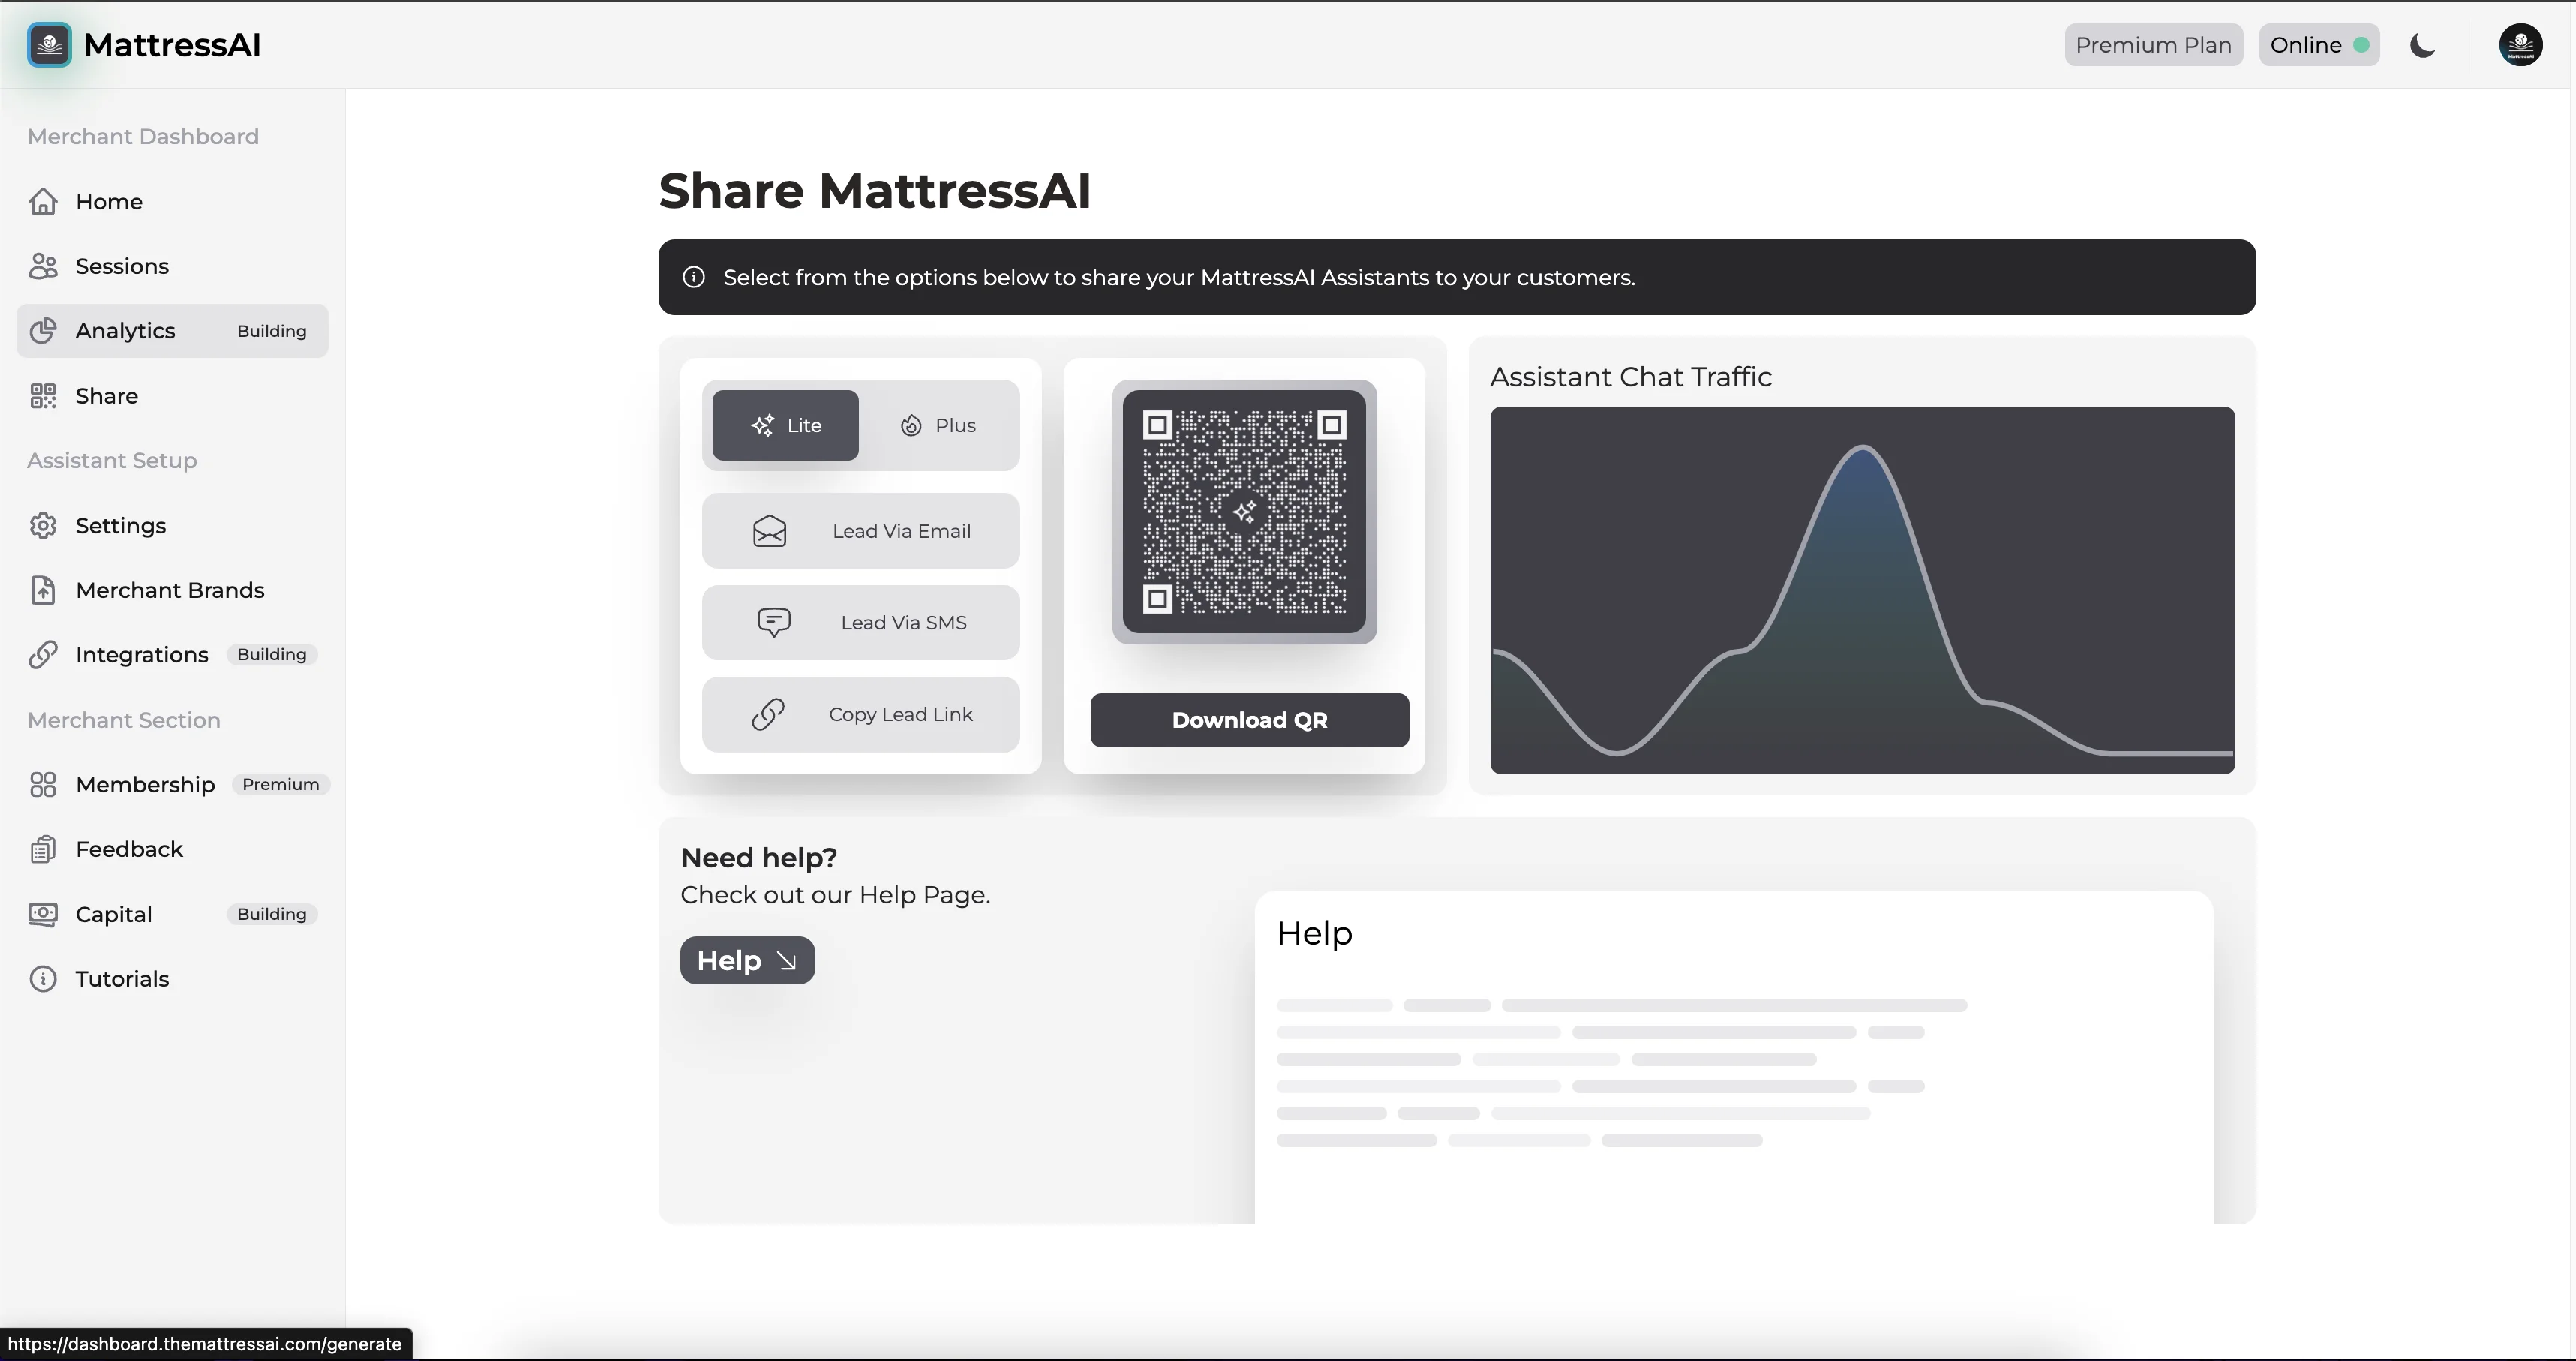Click the Merchant Brands document icon

click(43, 591)
